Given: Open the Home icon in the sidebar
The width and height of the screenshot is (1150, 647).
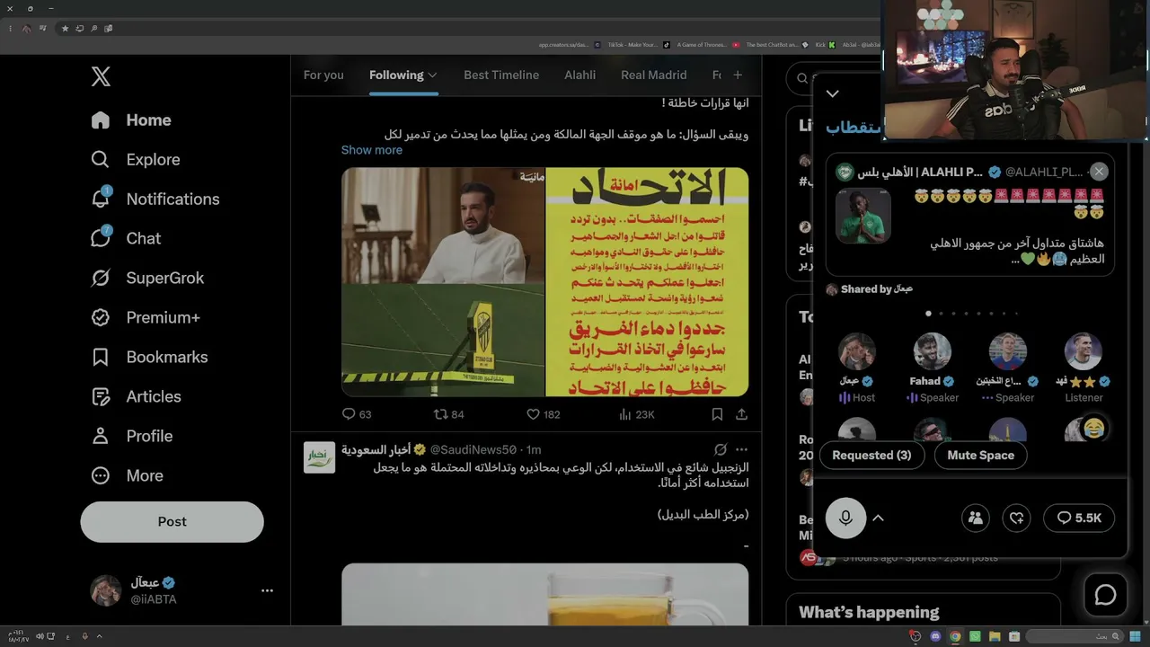Looking at the screenshot, I should pos(101,120).
